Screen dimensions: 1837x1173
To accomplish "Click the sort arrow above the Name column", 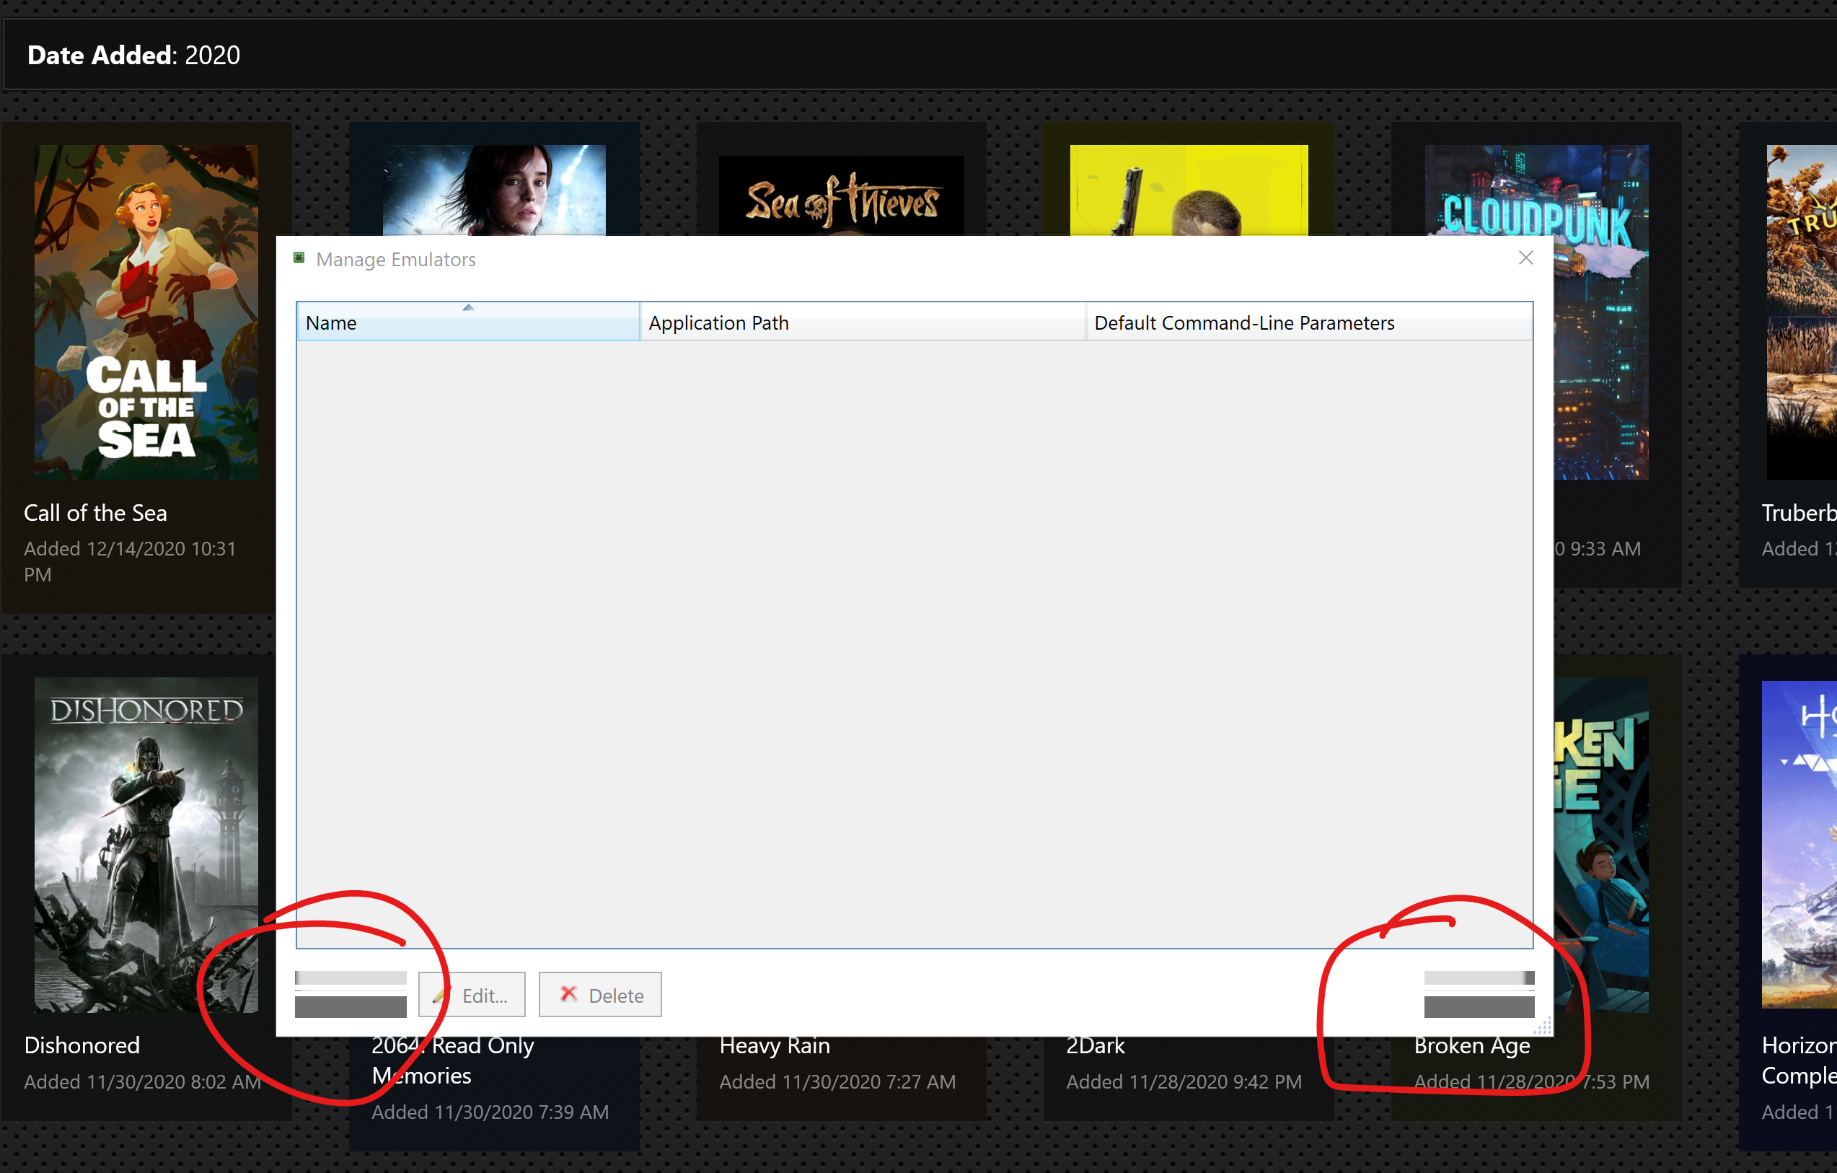I will coord(468,307).
